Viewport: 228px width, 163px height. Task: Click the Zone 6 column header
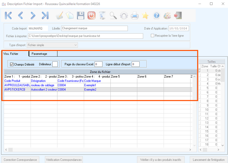click(150, 77)
